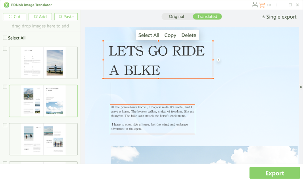Collapse the right-side panel with double chevron
Screen dimensions: 303x181
[x=301, y=87]
